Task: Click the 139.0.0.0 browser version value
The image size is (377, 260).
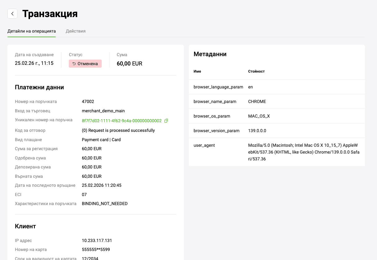Action: pyautogui.click(x=257, y=131)
